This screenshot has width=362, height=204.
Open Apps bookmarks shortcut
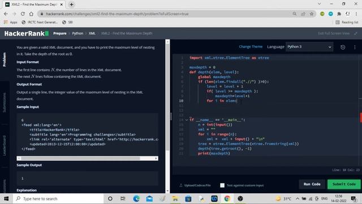coord(11,22)
